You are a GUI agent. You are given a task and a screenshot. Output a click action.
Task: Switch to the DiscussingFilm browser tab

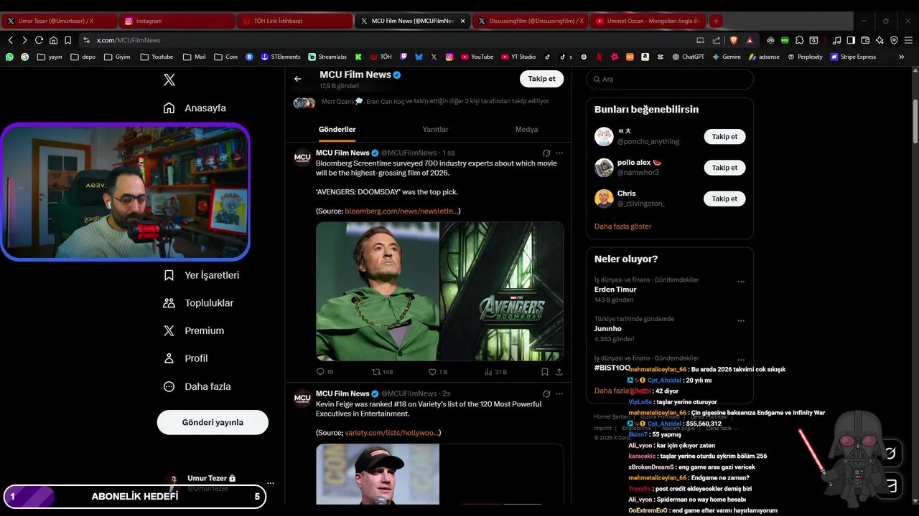pos(531,21)
